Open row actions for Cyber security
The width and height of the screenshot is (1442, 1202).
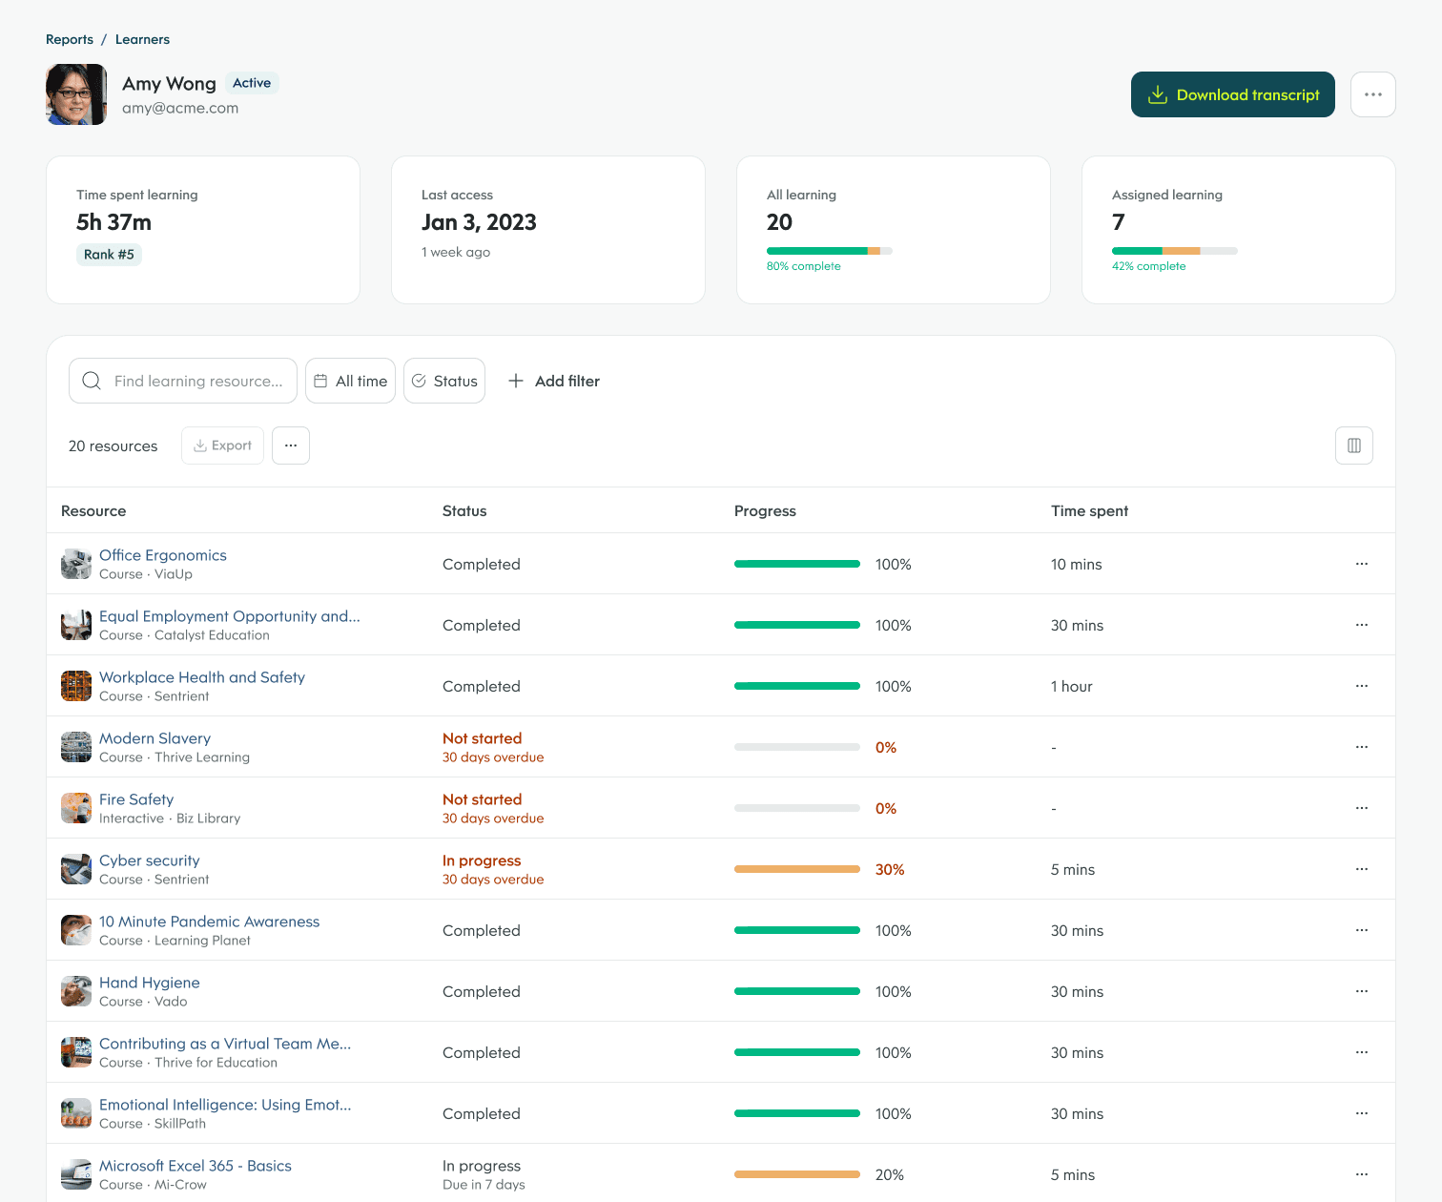pos(1361,869)
